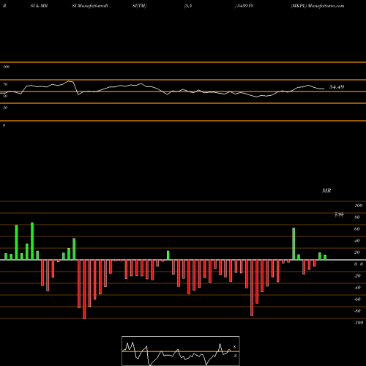Open the mini overview chart thumbnail
The image size is (366, 366).
(x=181, y=351)
